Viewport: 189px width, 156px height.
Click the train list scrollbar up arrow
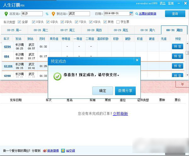[187, 43]
